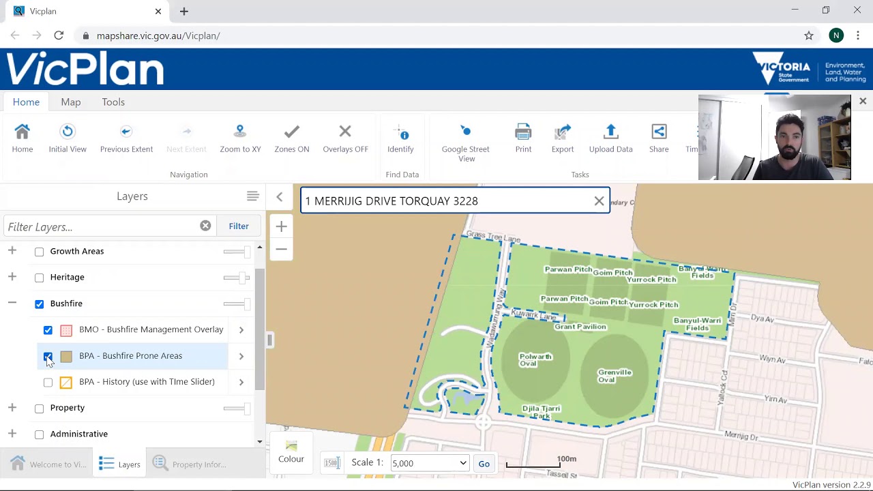Expand the Heritage layer group
This screenshot has height=491, width=873.
click(x=12, y=277)
